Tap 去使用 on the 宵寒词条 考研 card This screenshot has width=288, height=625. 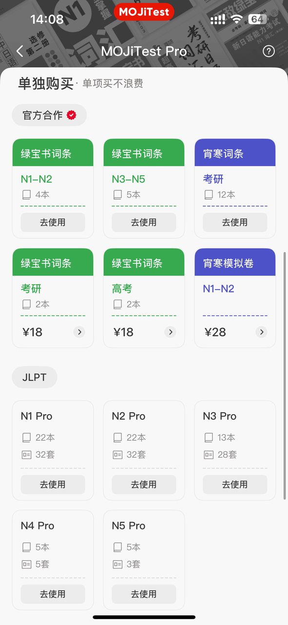click(235, 222)
